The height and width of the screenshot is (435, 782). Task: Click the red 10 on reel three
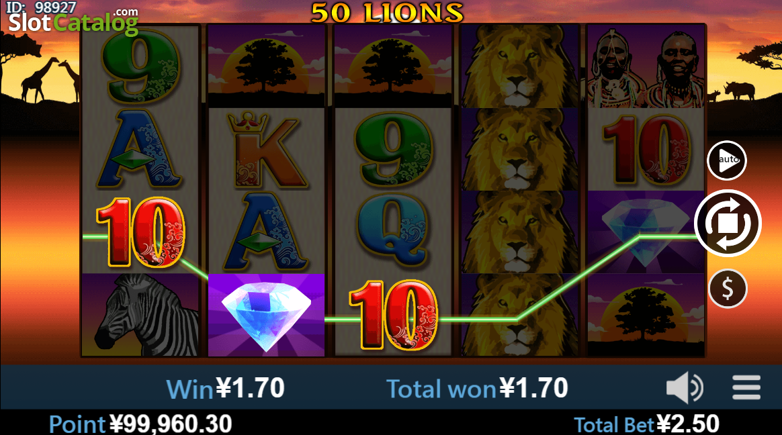pyautogui.click(x=394, y=315)
